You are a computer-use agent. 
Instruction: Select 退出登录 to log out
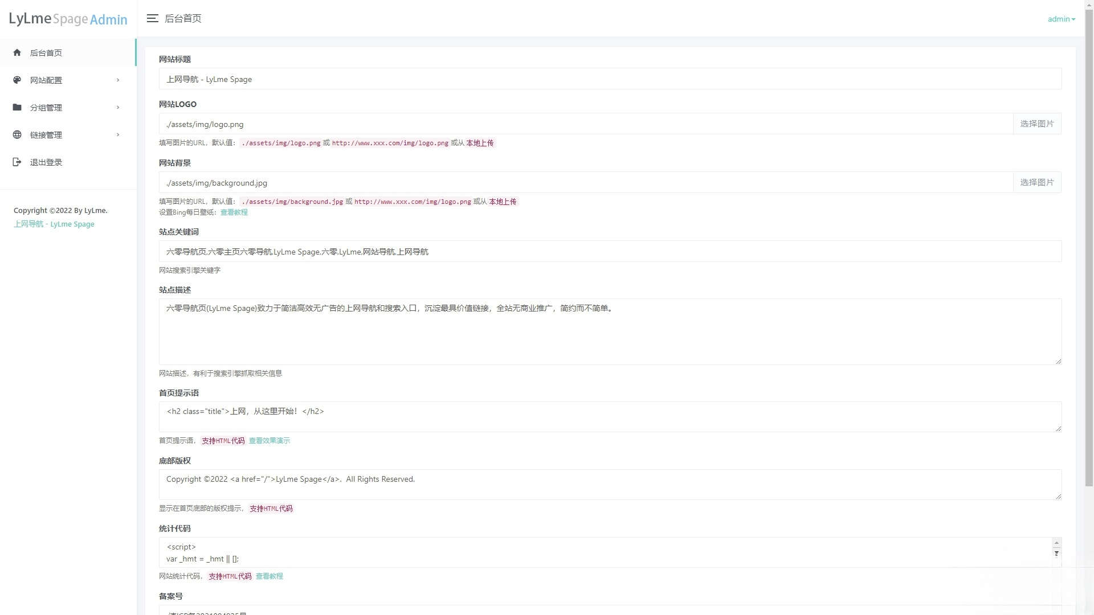(x=68, y=162)
